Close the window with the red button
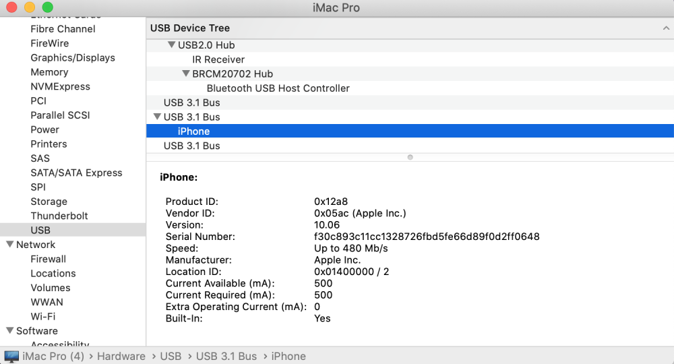This screenshot has width=674, height=364. 11,7
